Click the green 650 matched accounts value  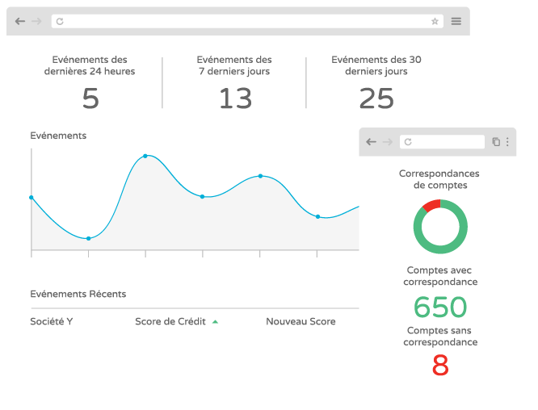440,307
